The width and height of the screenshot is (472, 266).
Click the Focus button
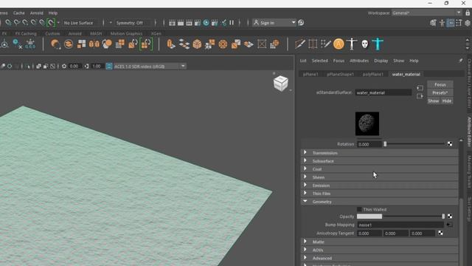[x=440, y=84]
